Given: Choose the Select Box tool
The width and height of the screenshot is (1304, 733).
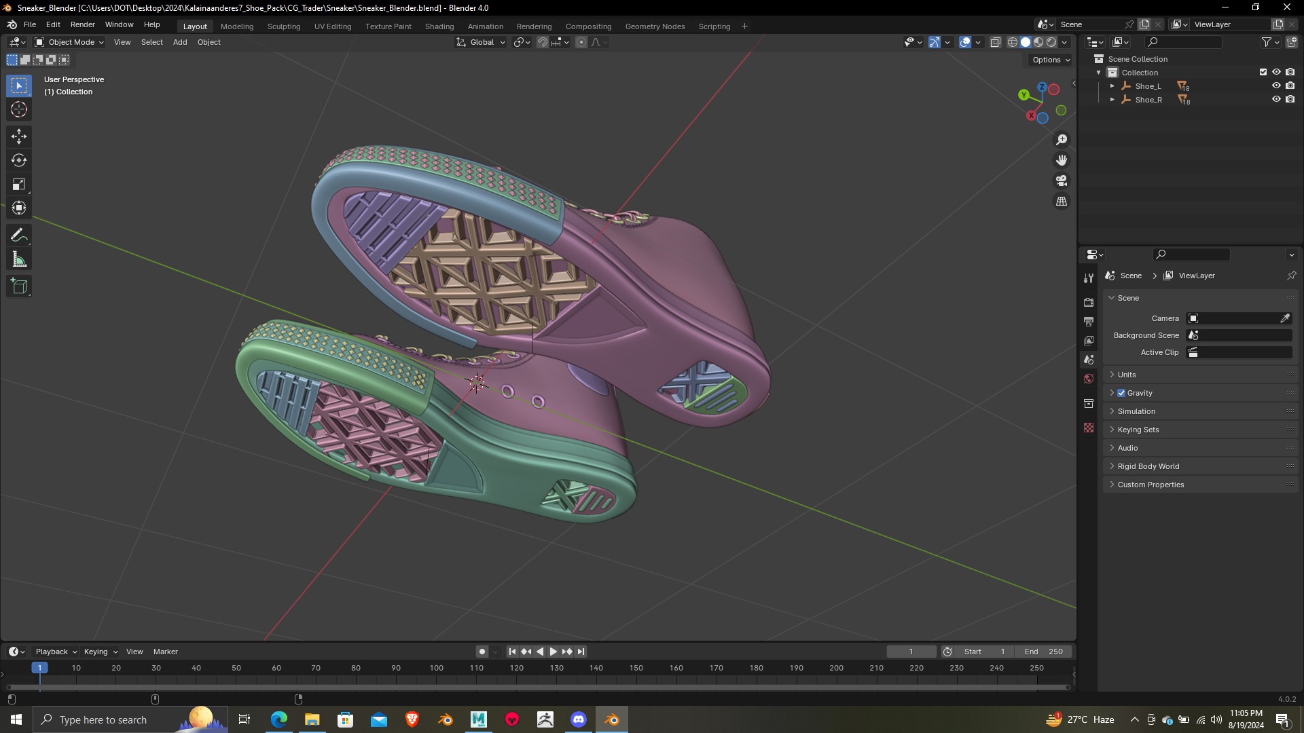Looking at the screenshot, I should click(x=19, y=86).
